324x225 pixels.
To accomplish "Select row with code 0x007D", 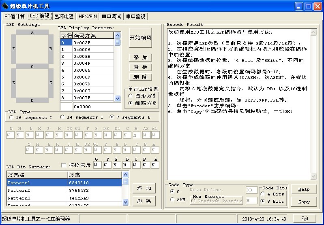I will pyautogui.click(x=87, y=84).
